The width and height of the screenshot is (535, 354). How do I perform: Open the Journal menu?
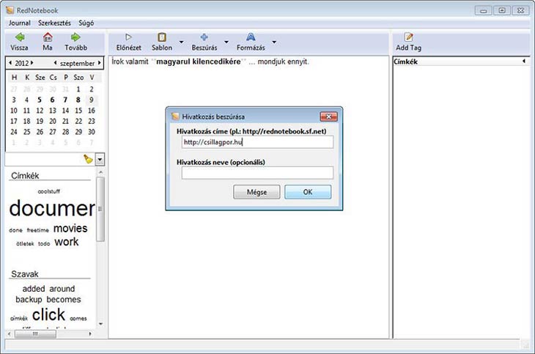click(x=19, y=23)
